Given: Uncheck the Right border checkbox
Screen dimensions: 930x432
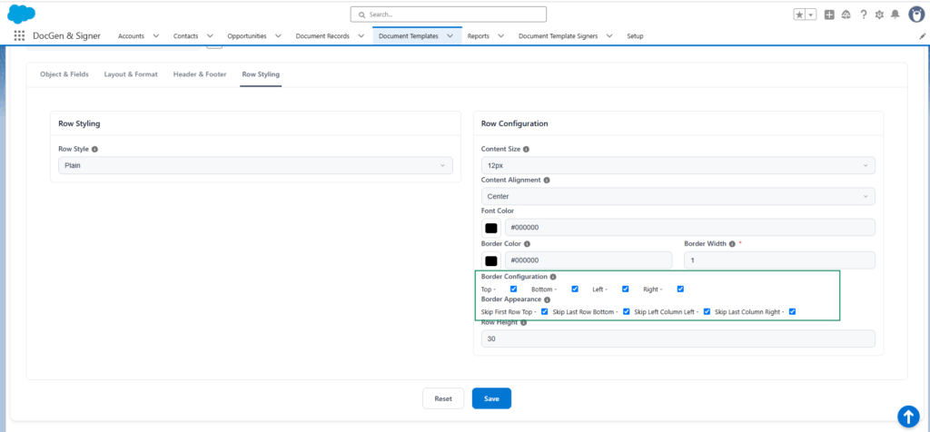Looking at the screenshot, I should tap(681, 290).
